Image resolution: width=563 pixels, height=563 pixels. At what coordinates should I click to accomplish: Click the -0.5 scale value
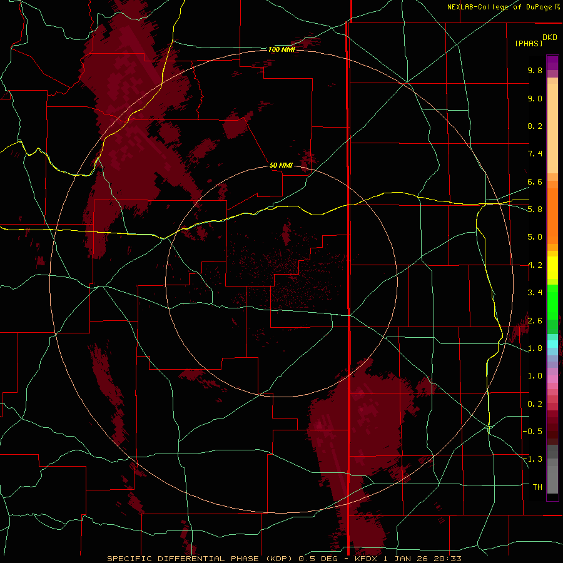[x=532, y=432]
